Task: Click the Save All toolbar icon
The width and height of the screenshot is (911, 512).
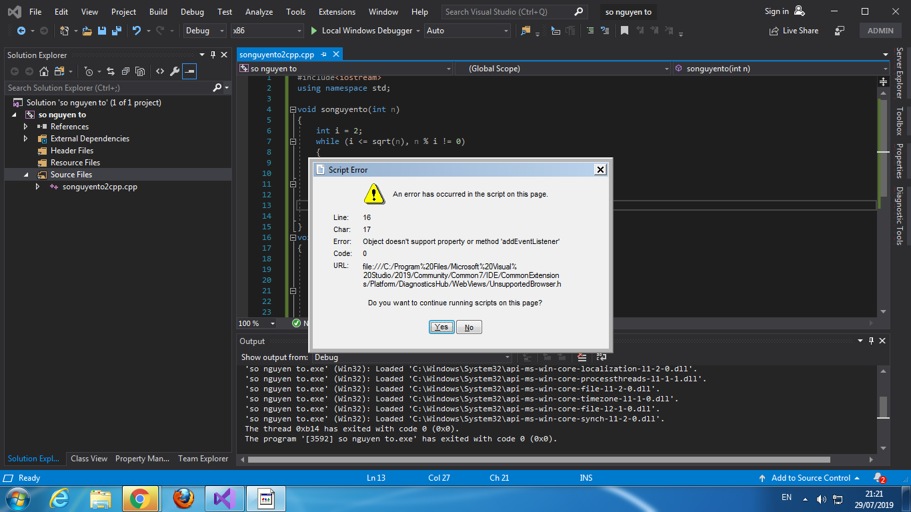Action: pyautogui.click(x=116, y=31)
